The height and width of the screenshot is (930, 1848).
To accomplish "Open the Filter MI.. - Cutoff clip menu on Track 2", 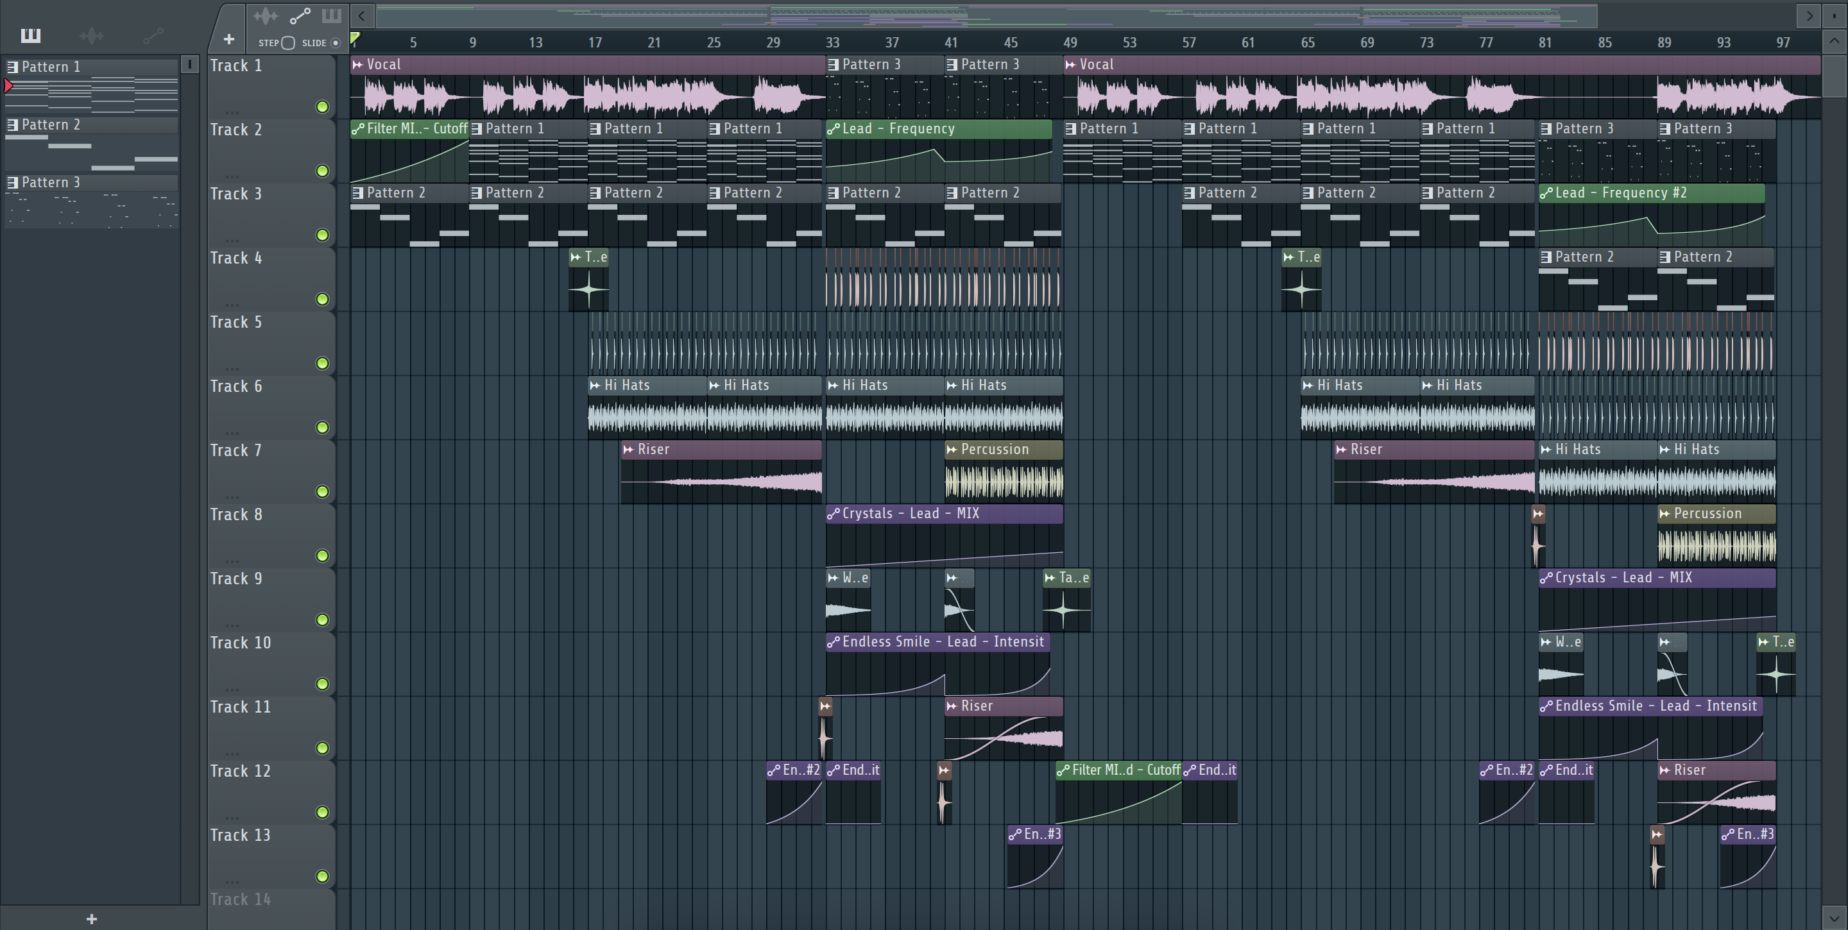I will [x=357, y=129].
